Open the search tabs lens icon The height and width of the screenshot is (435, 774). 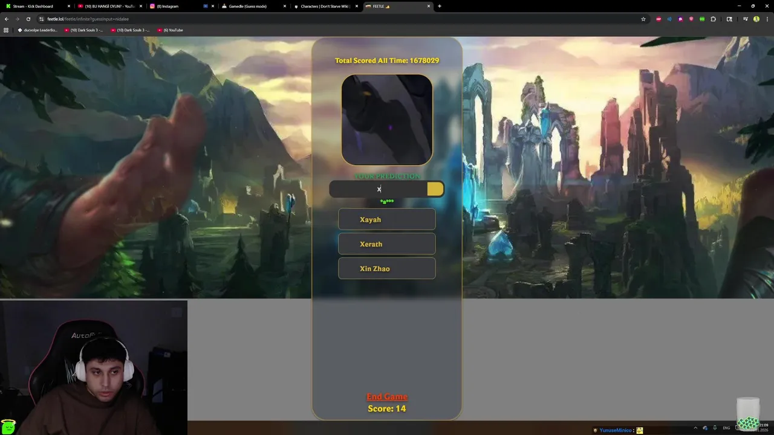click(x=729, y=19)
